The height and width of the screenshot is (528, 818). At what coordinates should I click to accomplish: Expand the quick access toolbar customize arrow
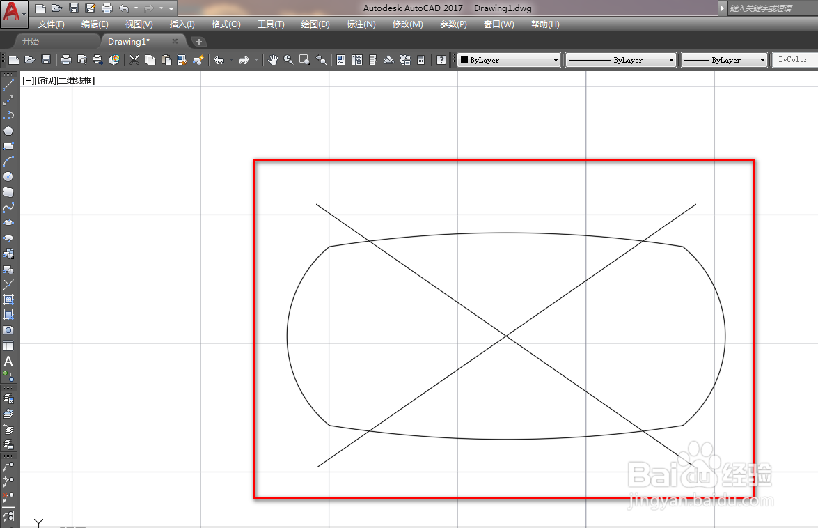point(171,8)
